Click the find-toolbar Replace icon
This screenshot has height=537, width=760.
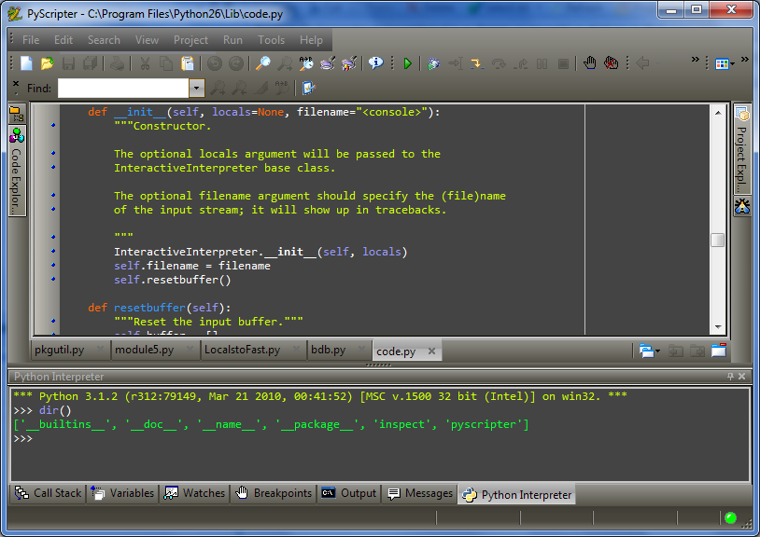point(282,88)
